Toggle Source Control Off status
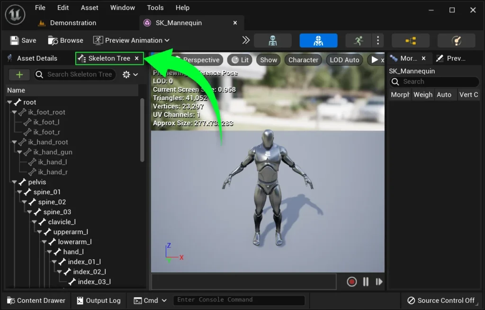 [x=441, y=301]
